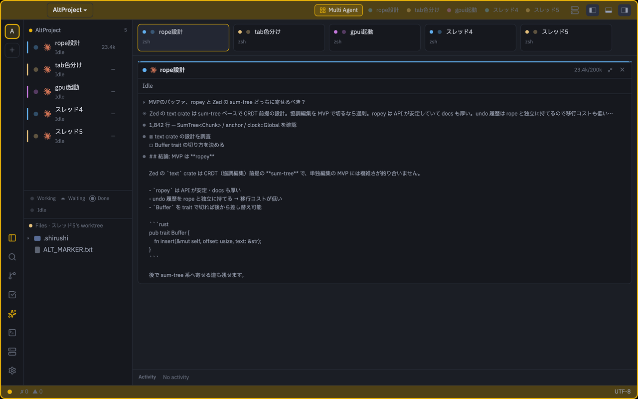Switch to rope設計 tab in the title bar
638x399 pixels.
click(x=383, y=10)
